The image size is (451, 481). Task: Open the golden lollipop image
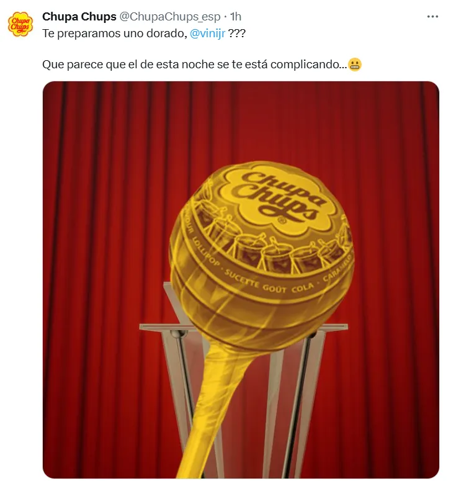[x=241, y=279]
